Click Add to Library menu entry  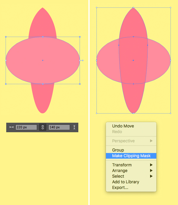(x=125, y=182)
